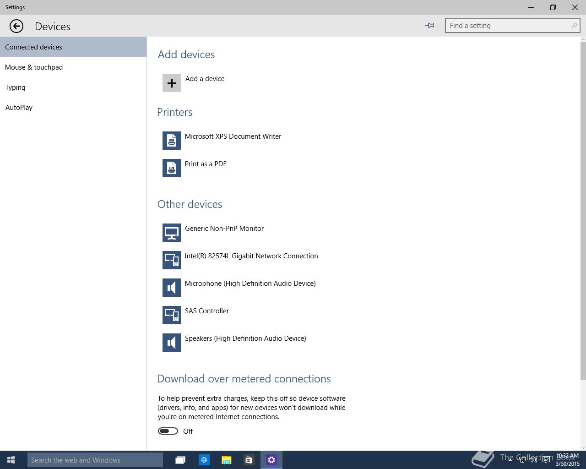The width and height of the screenshot is (586, 469).
Task: Click the Generic Non-PnP Monitor icon
Action: coord(172,233)
